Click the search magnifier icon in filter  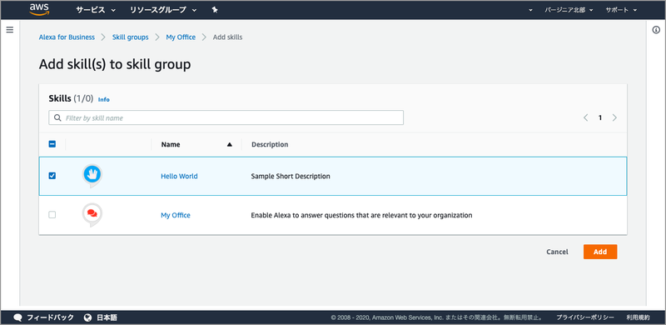(x=57, y=117)
